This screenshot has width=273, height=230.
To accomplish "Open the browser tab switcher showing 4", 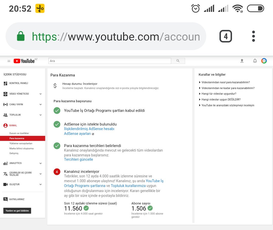I will [226, 36].
